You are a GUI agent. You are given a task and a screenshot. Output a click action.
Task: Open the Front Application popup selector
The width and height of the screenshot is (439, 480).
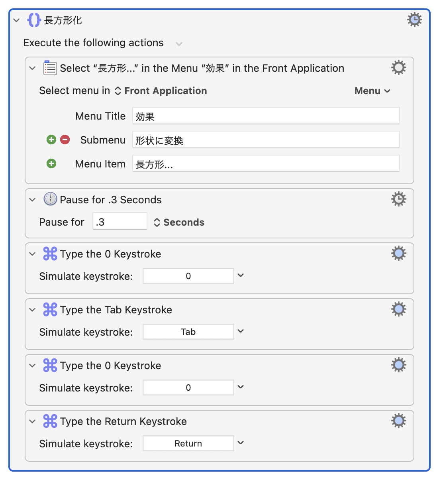(x=161, y=91)
